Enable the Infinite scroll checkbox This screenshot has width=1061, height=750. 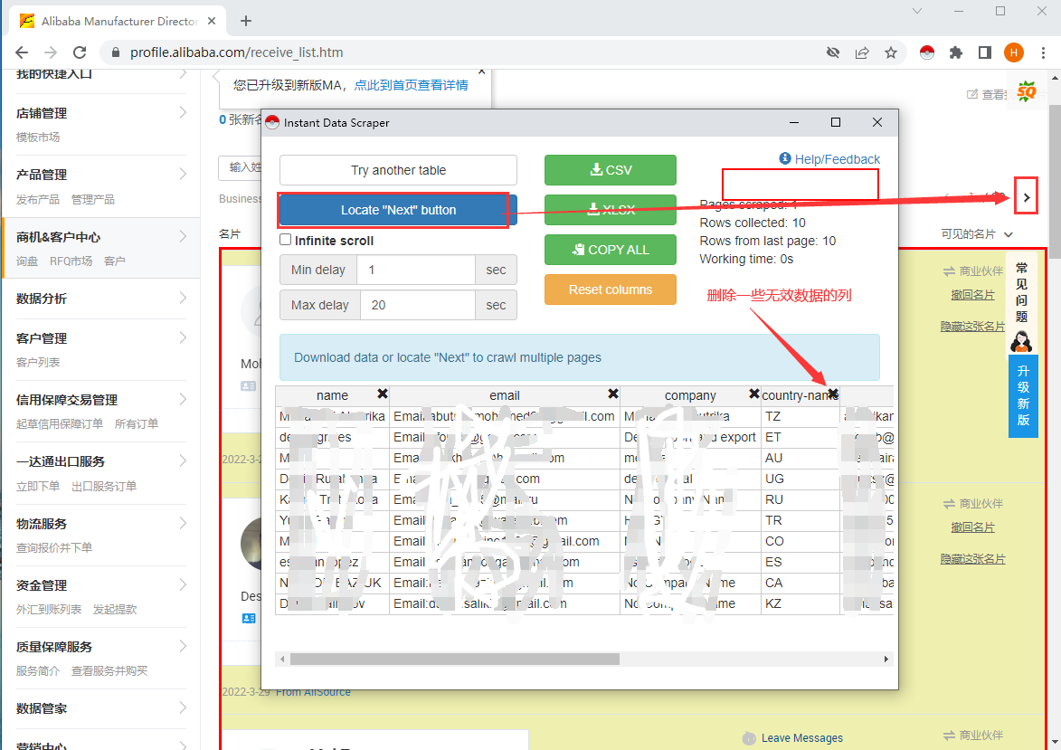286,241
